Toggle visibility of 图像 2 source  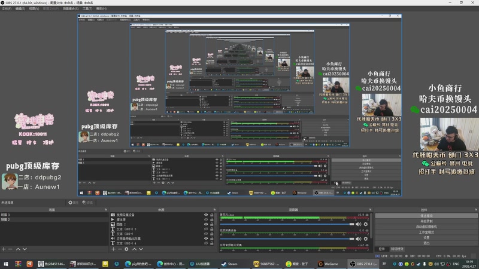pyautogui.click(x=206, y=225)
